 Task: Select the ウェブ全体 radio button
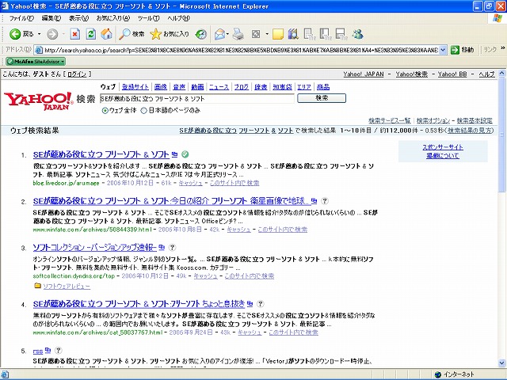point(105,111)
